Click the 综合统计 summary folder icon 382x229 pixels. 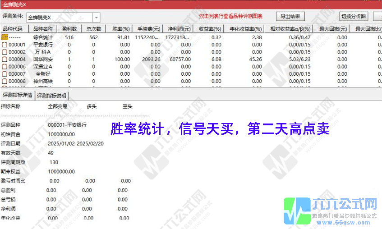[5, 37]
